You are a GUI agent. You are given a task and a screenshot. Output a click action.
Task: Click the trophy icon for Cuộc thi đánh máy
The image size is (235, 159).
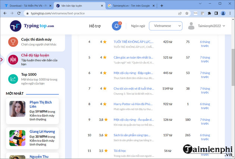click(13, 42)
